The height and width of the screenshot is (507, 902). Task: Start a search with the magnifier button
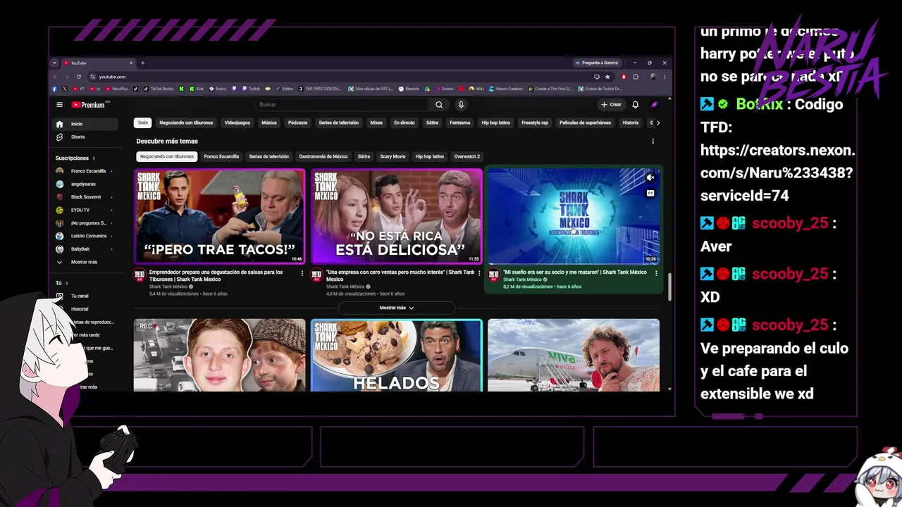[439, 105]
